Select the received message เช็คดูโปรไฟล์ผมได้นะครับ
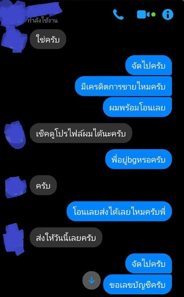The height and width of the screenshot is (297, 184). pyautogui.click(x=81, y=133)
